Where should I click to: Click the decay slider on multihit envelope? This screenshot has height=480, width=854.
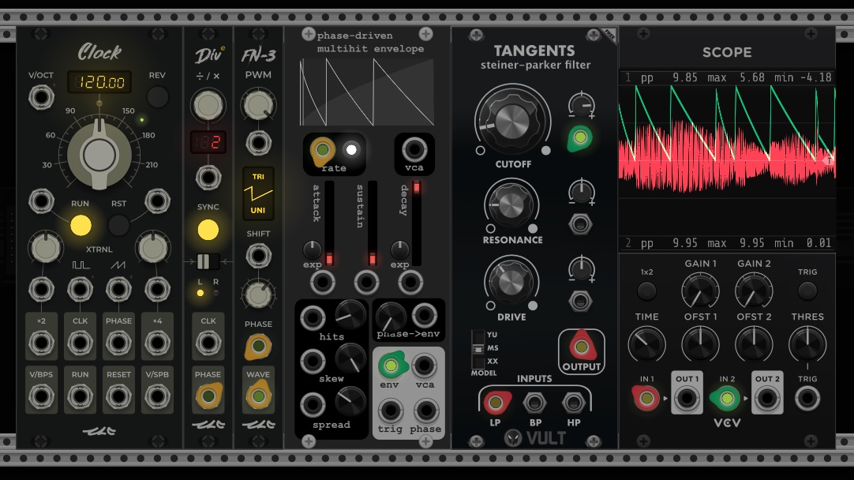coord(417,223)
